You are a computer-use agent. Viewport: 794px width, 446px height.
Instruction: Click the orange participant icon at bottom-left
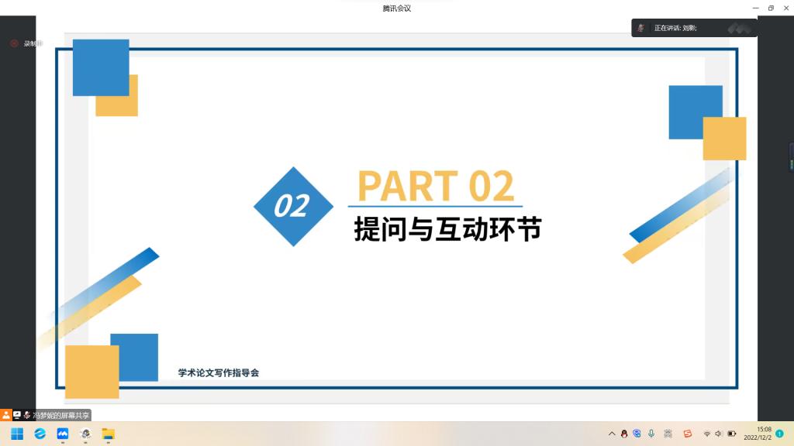click(x=6, y=415)
